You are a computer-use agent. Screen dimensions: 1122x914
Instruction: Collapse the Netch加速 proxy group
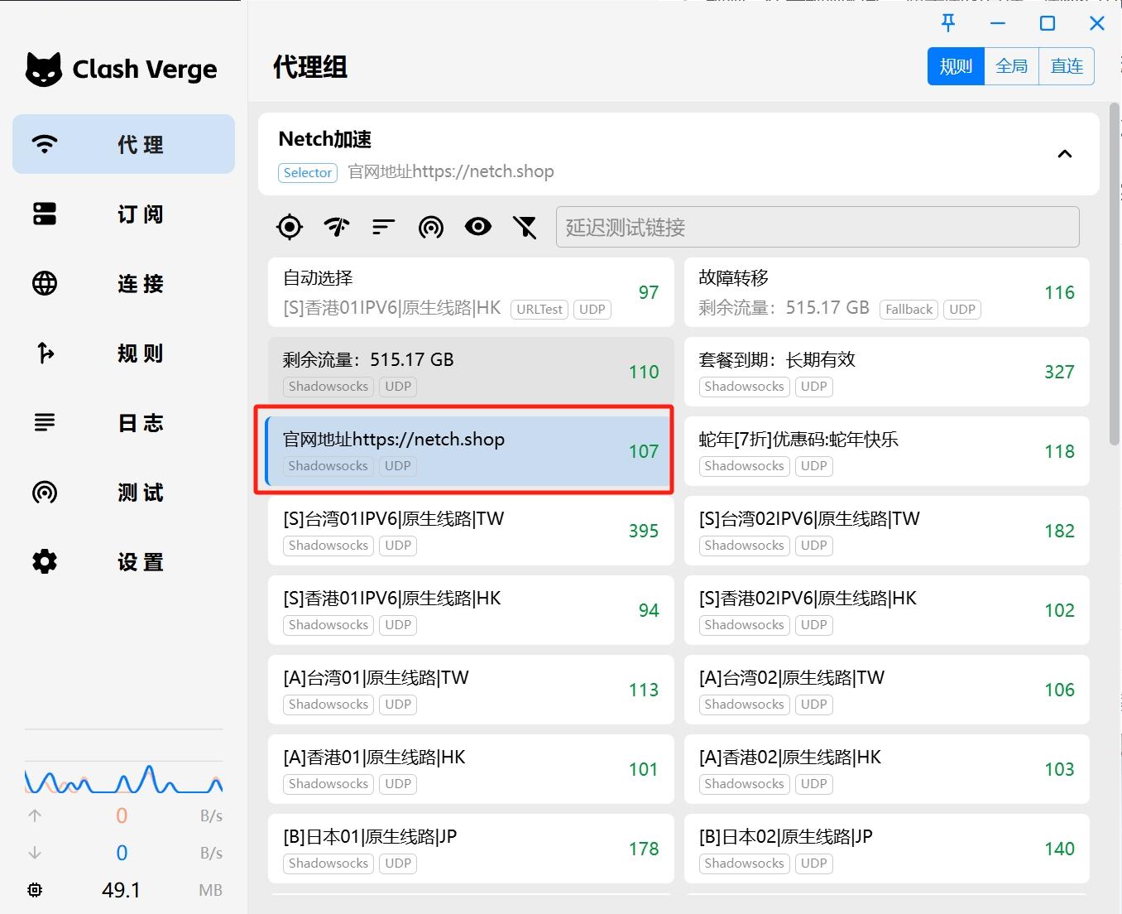[x=1065, y=154]
